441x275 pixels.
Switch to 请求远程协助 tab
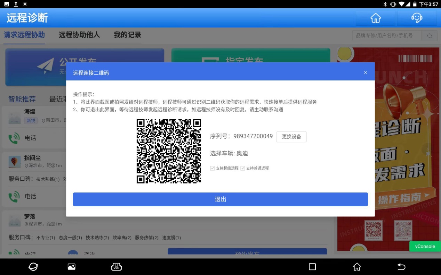point(24,35)
